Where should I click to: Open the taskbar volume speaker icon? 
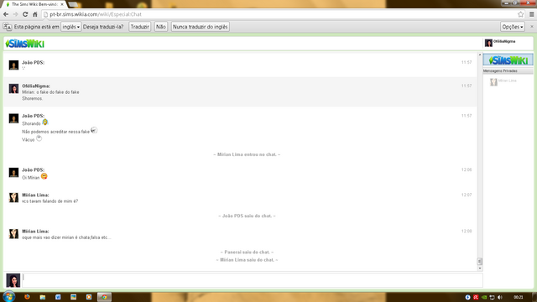500,297
